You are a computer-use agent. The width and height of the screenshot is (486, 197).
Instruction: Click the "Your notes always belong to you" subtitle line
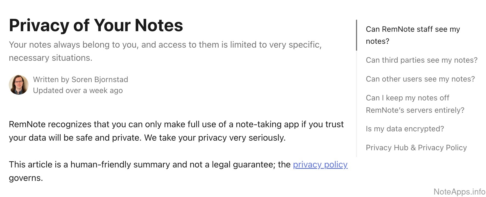[x=165, y=45]
